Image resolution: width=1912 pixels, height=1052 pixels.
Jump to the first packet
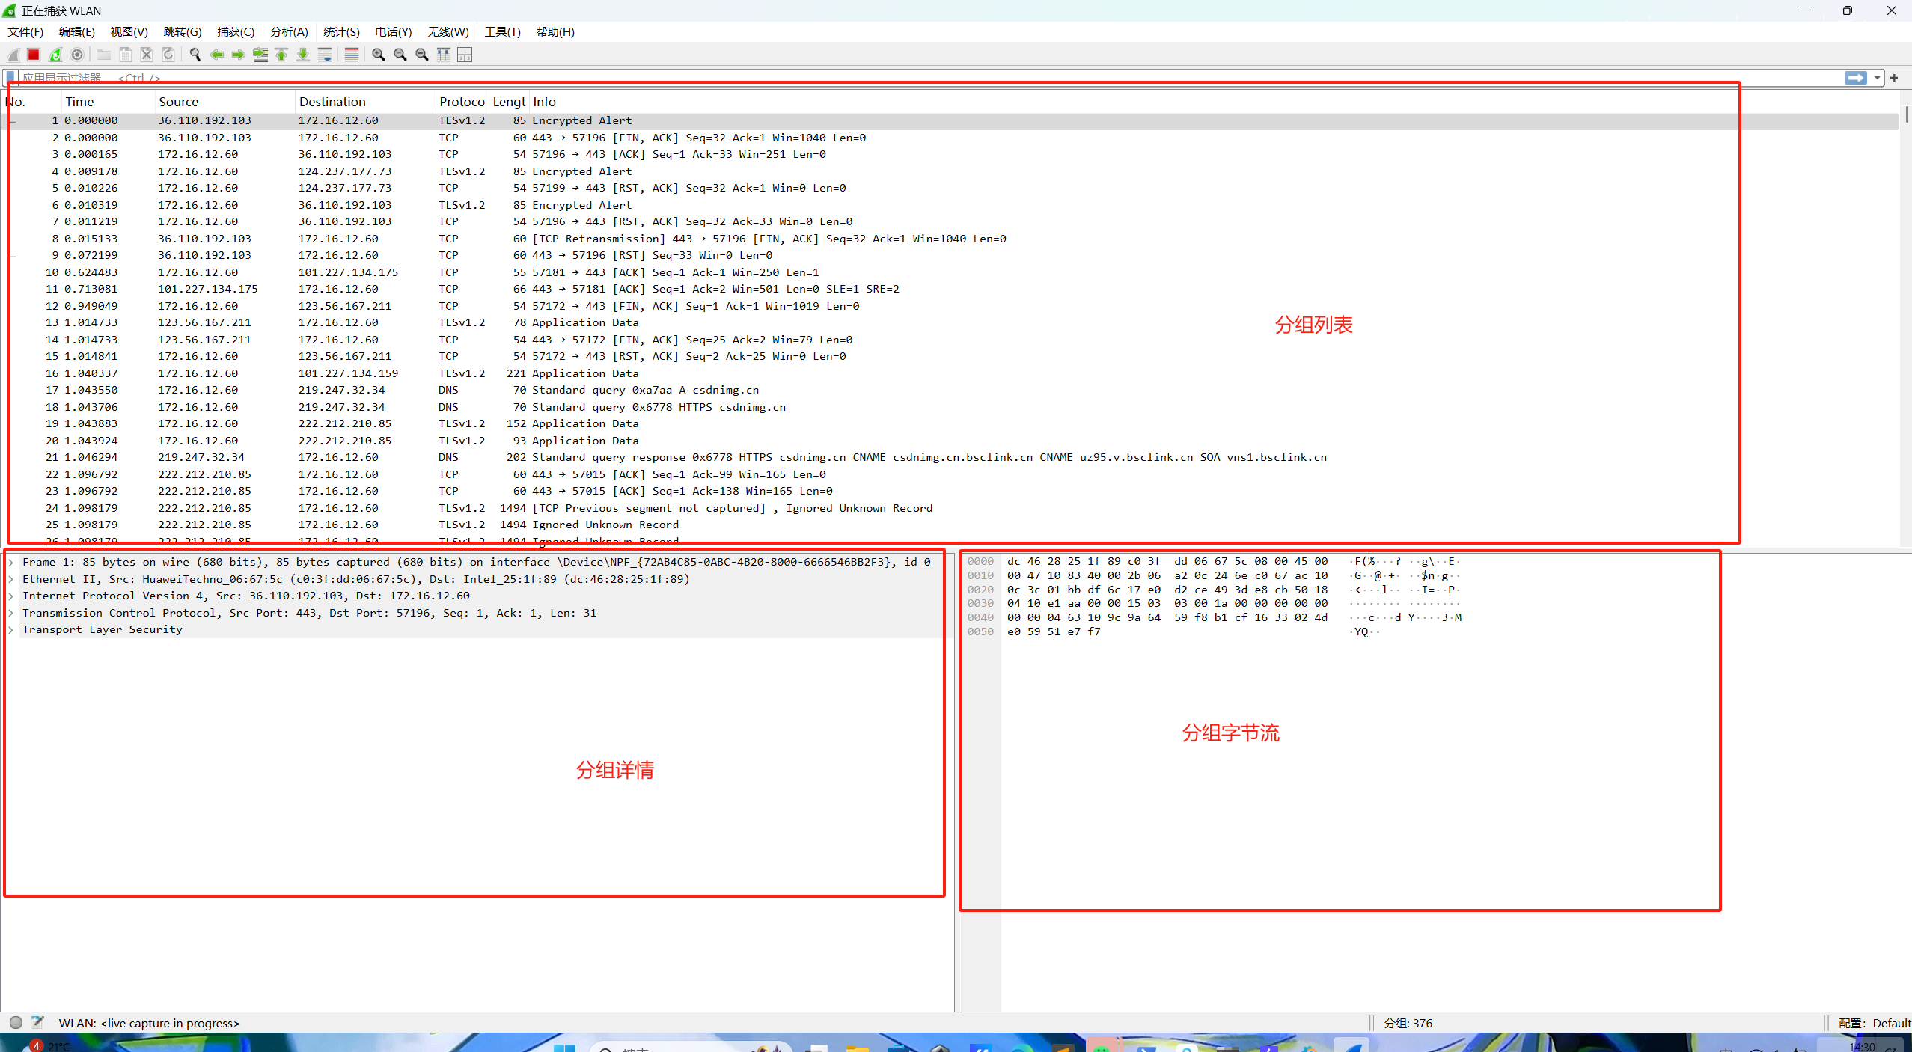coord(282,55)
